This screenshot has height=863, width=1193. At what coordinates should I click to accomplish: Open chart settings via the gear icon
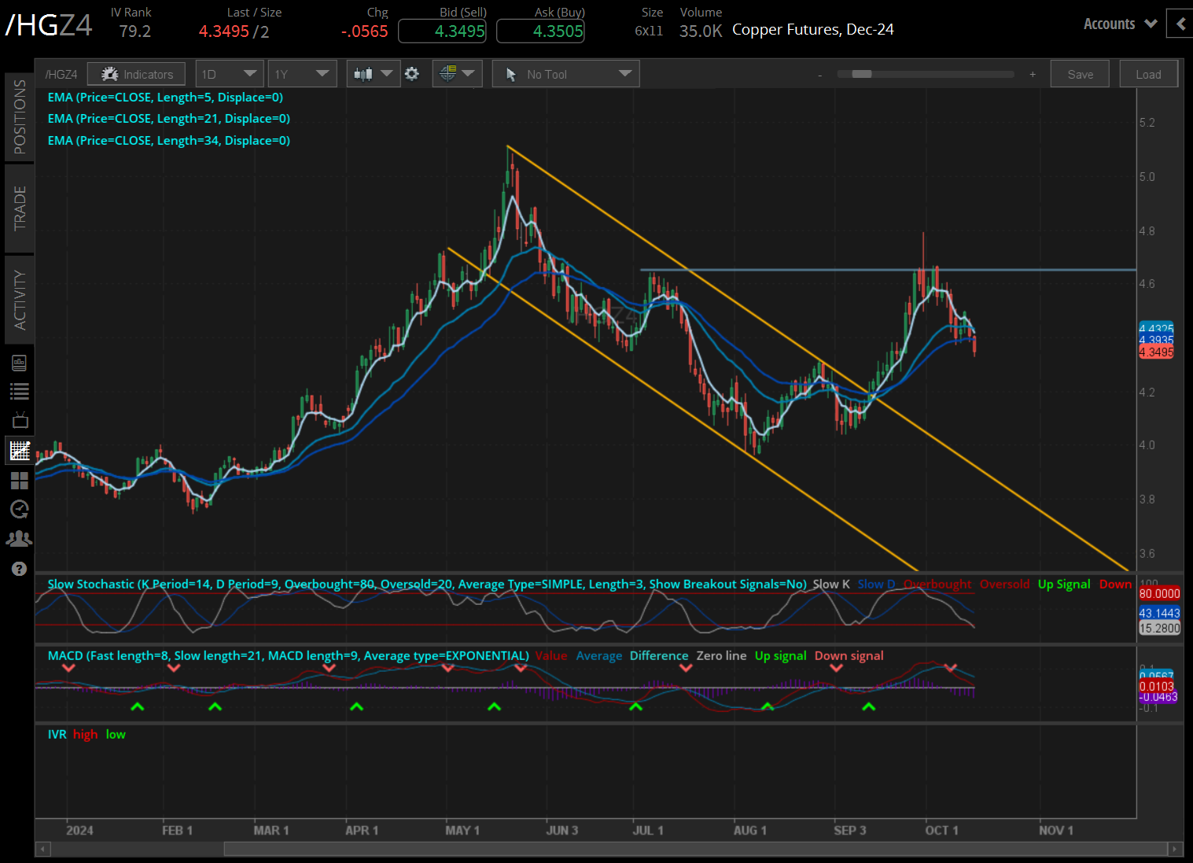(x=412, y=73)
